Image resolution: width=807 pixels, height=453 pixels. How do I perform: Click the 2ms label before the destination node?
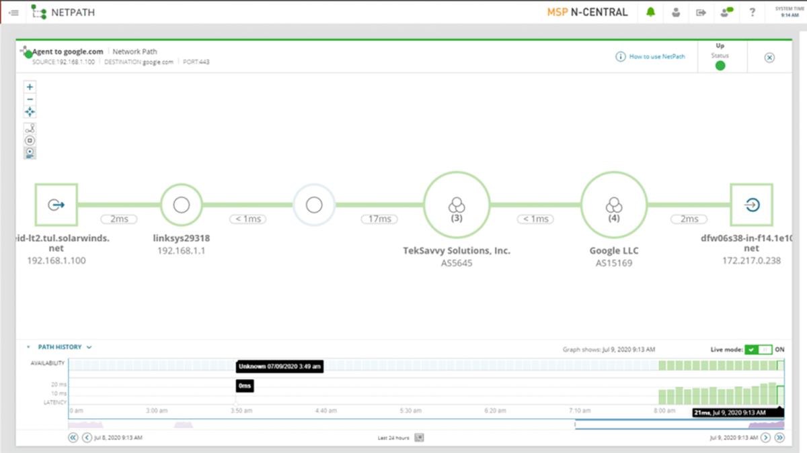[x=689, y=219]
